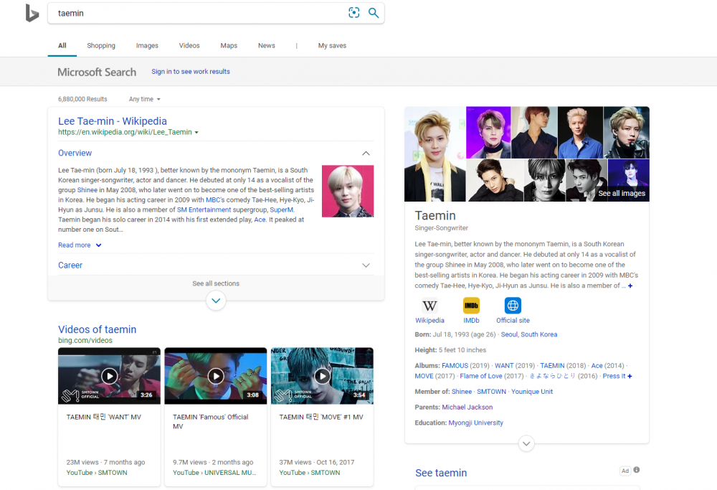The width and height of the screenshot is (717, 490).
Task: Switch to the Shopping tab
Action: 101,46
